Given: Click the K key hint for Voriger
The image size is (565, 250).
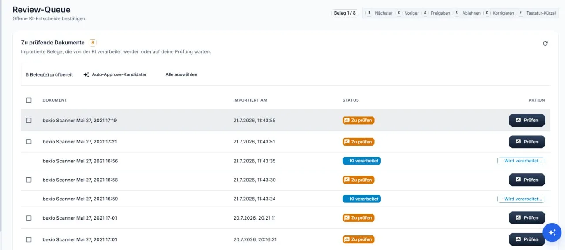Looking at the screenshot, I should pyautogui.click(x=399, y=13).
